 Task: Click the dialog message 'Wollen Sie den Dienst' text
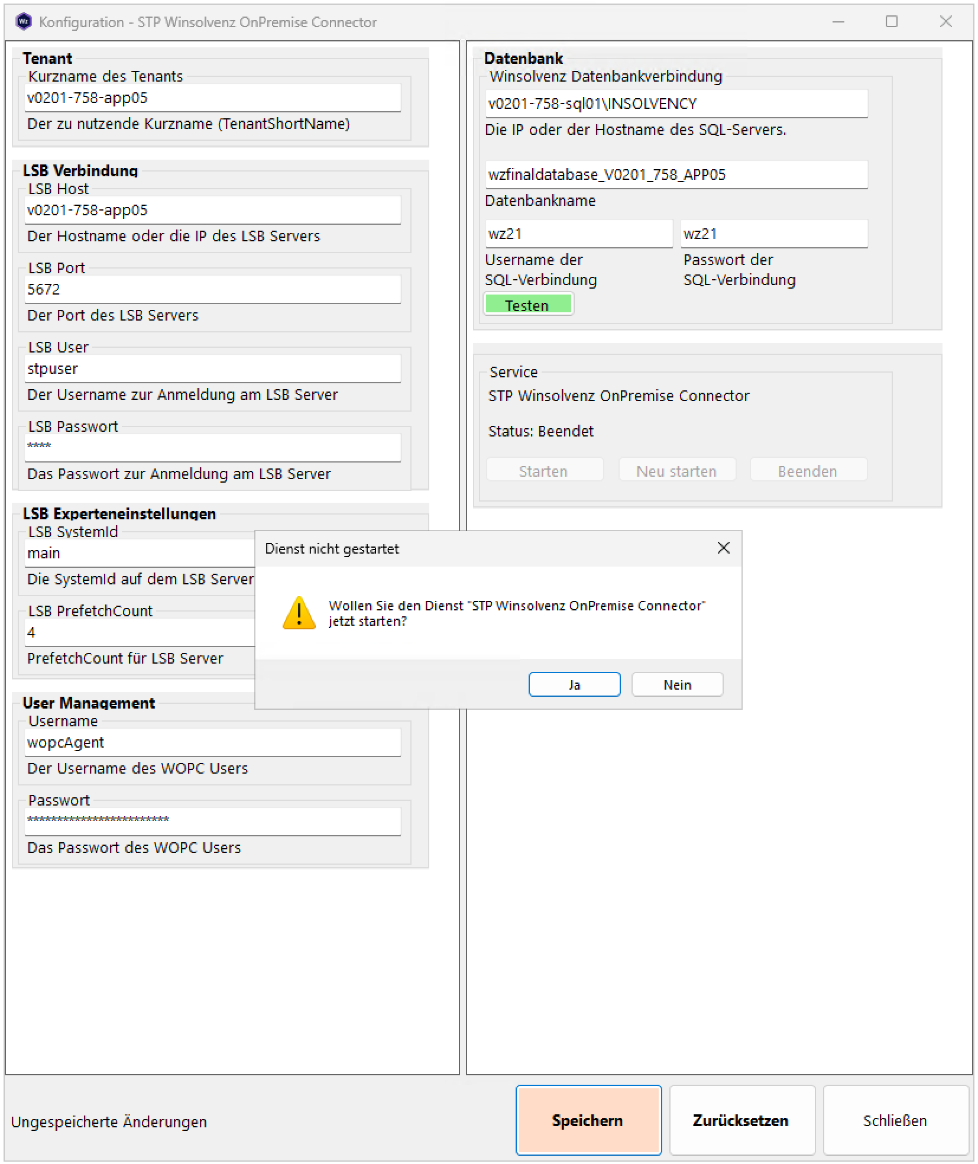tap(517, 613)
